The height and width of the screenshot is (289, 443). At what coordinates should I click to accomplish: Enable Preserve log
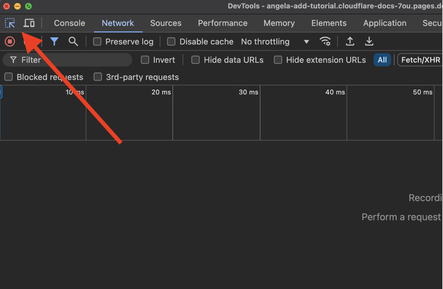pos(97,42)
